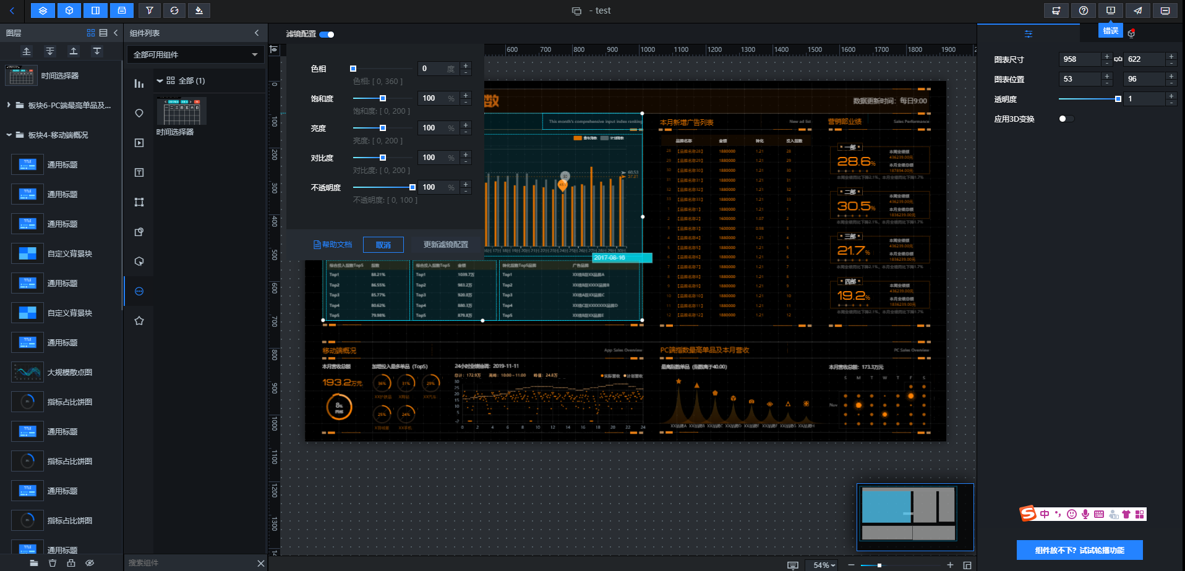Toggle the filter configuration switch
1185x571 pixels.
327,35
